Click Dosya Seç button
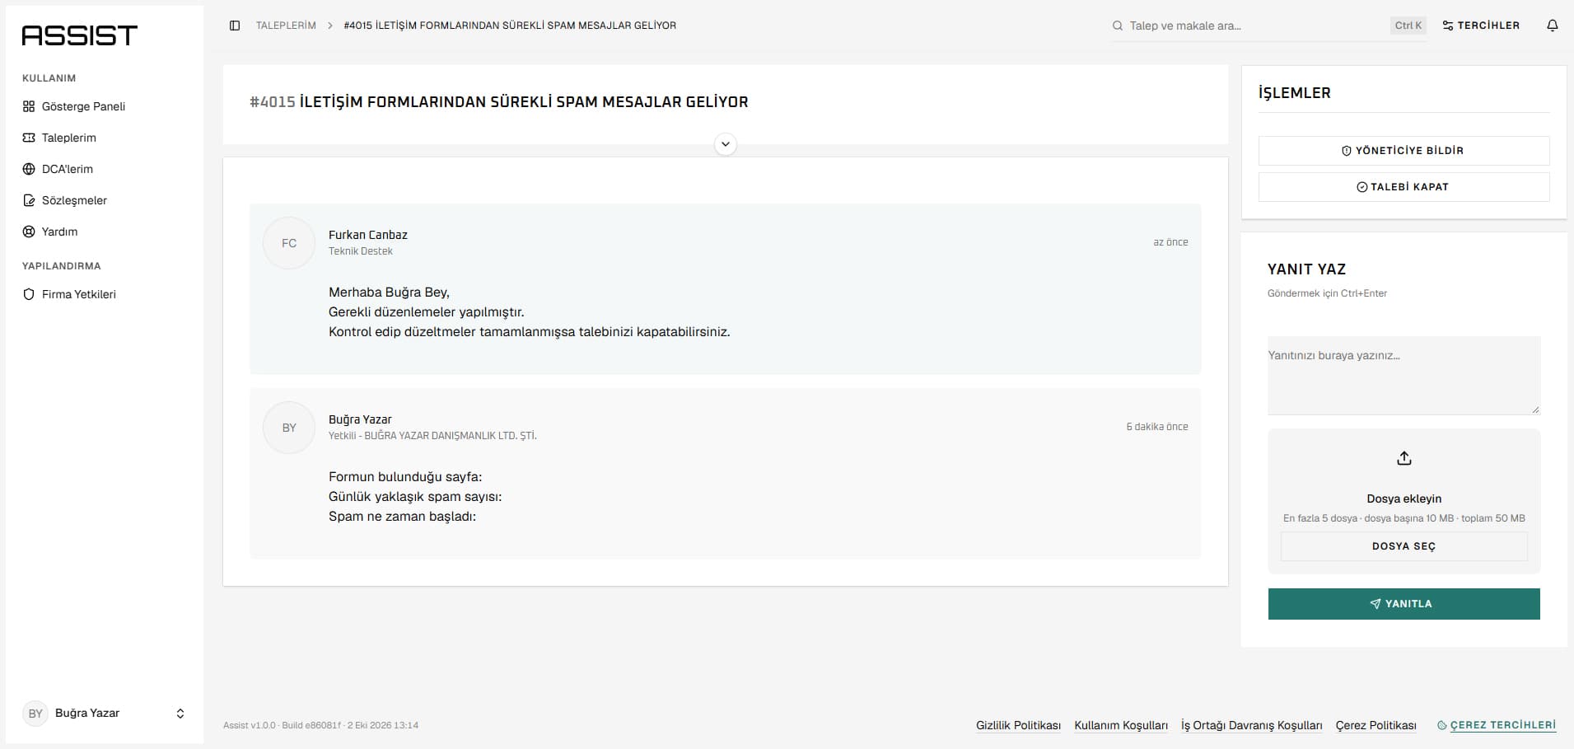This screenshot has width=1574, height=749. tap(1404, 546)
